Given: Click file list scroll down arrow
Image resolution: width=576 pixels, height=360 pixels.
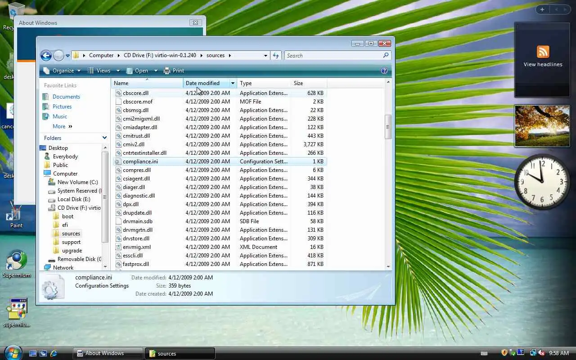Looking at the screenshot, I should 388,266.
